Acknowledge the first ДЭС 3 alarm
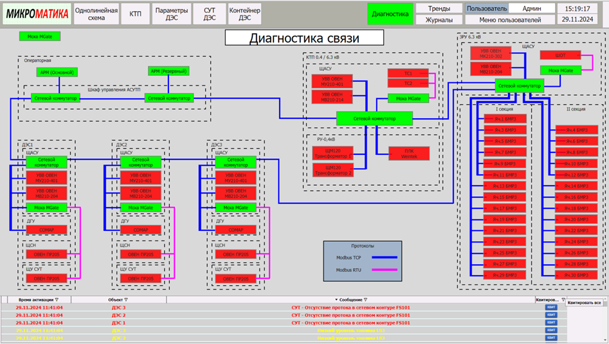This screenshot has height=344, width=609. (550, 307)
